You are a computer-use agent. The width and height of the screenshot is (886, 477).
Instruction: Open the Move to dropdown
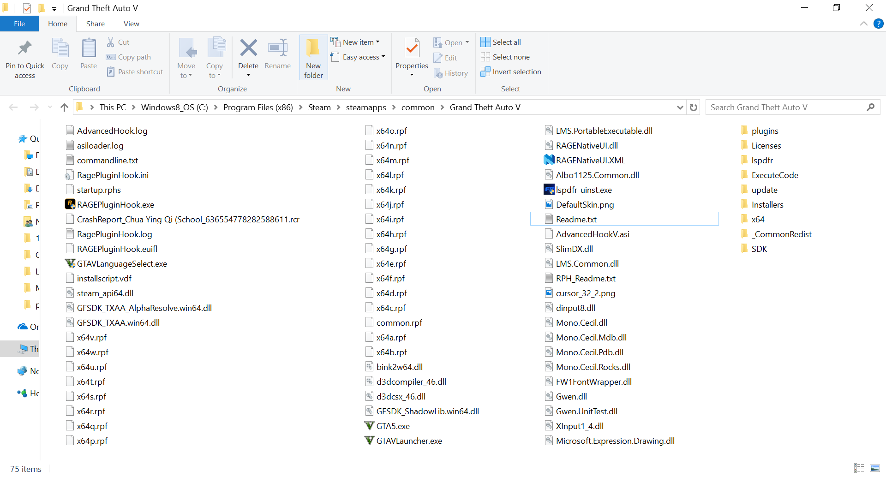186,71
